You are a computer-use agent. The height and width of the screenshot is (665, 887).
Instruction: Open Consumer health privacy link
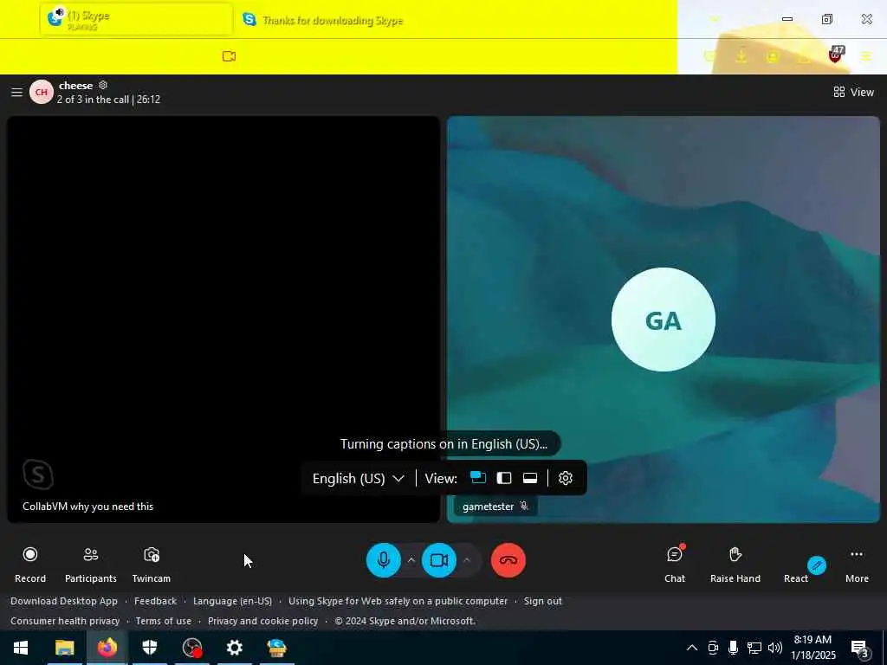(x=65, y=621)
